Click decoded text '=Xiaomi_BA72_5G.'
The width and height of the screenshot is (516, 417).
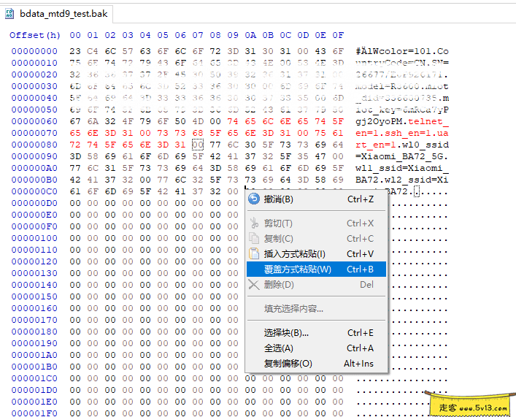pos(402,156)
